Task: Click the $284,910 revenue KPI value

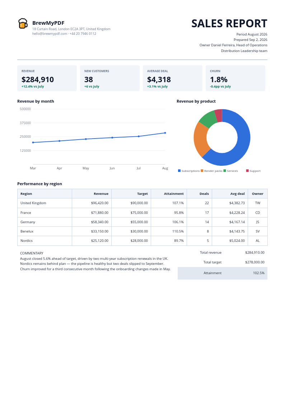Action: pyautogui.click(x=38, y=80)
